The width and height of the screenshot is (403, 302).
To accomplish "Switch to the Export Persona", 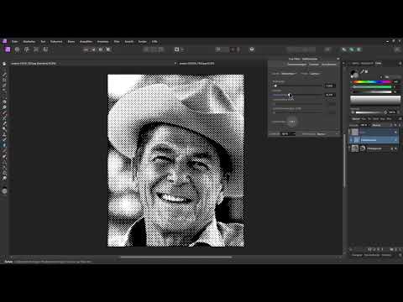I will [x=45, y=49].
